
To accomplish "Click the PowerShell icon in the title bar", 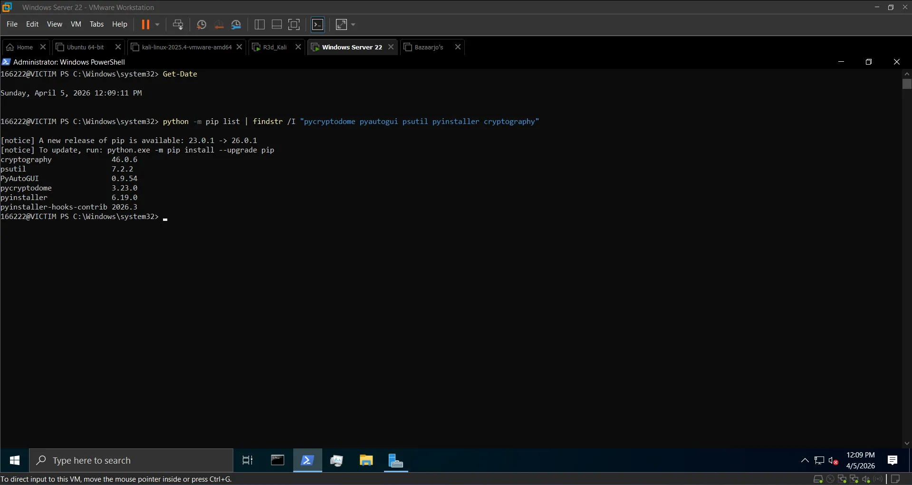I will 6,62.
